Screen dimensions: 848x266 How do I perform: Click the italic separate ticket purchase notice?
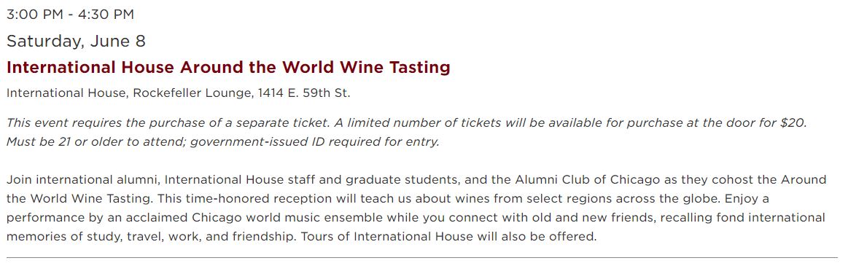pyautogui.click(x=407, y=122)
